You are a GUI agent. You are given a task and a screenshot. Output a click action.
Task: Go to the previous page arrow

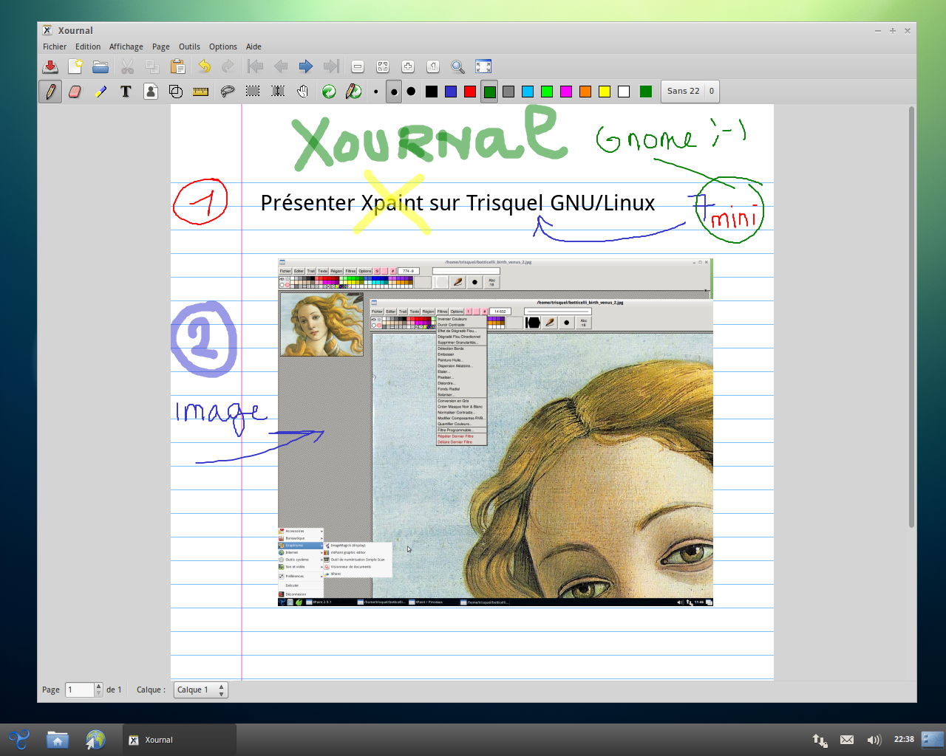click(281, 66)
